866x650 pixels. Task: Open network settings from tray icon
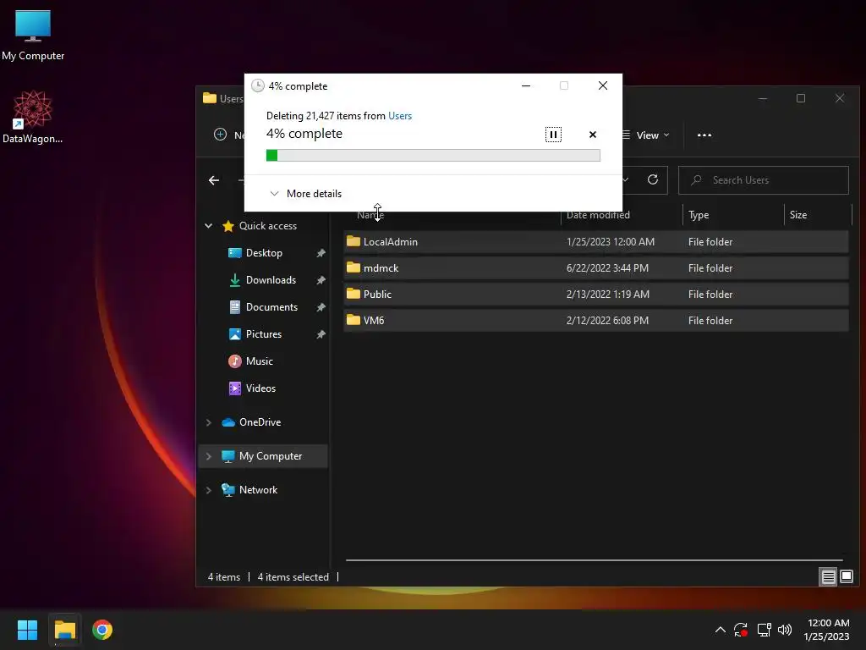click(x=764, y=630)
